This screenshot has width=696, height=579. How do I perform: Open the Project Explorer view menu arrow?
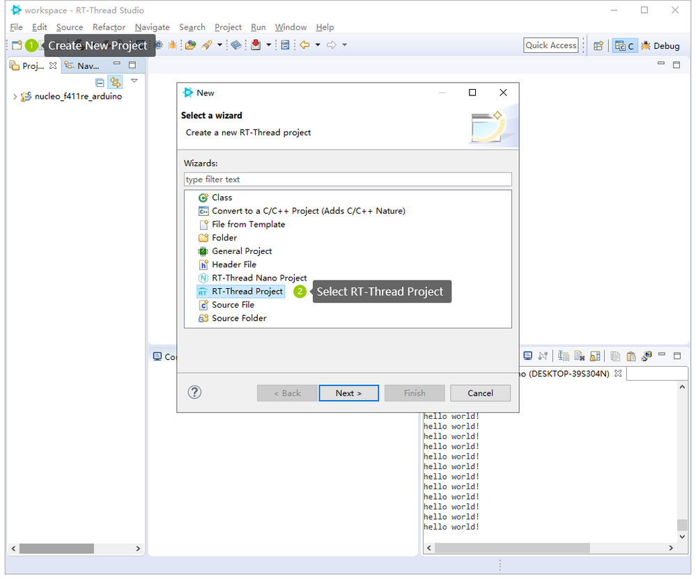pyautogui.click(x=134, y=81)
